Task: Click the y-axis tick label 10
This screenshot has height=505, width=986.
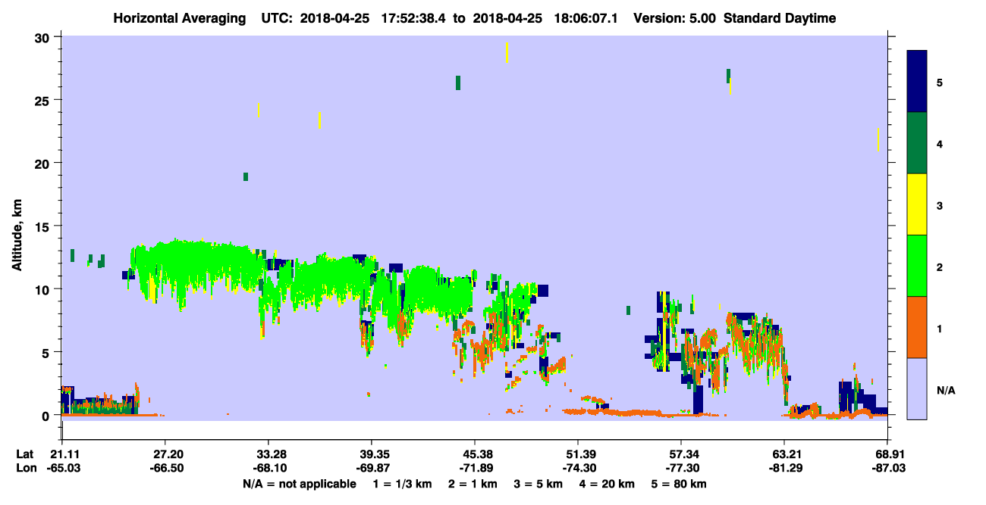Action: [44, 289]
